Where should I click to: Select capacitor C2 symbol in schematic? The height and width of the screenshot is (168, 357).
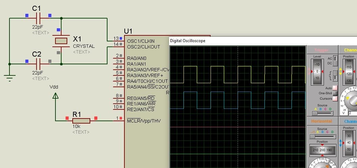(x=38, y=64)
